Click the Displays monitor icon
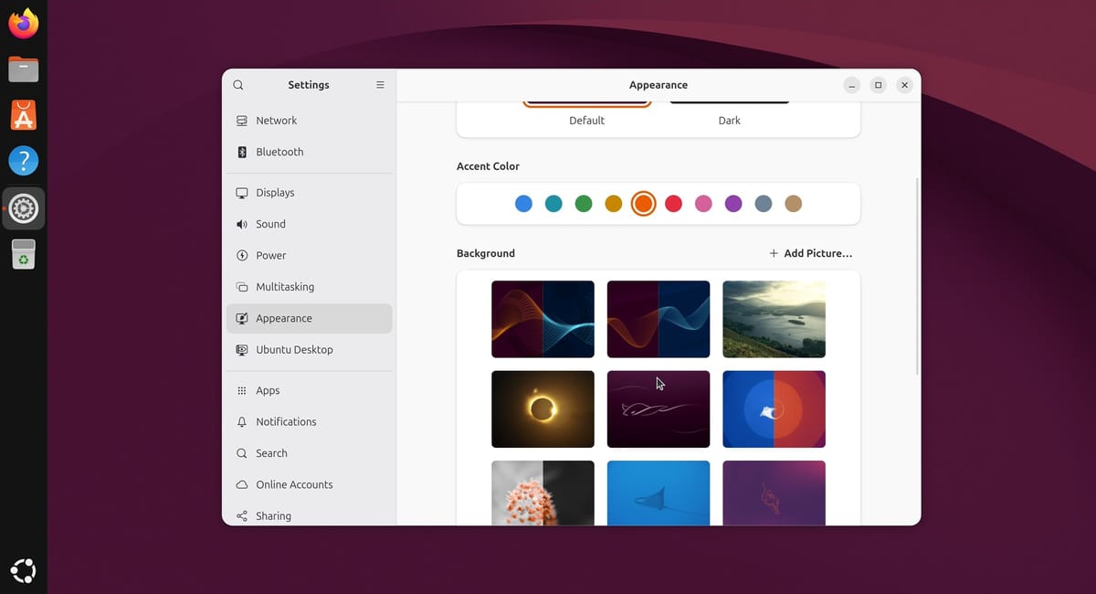 point(242,193)
